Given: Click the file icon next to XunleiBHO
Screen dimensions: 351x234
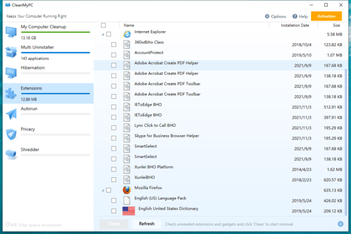Looking at the screenshot, I should 127,180.
